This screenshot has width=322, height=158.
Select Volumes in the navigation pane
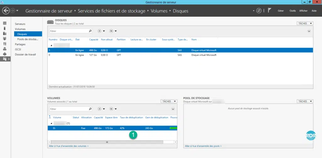20,29
